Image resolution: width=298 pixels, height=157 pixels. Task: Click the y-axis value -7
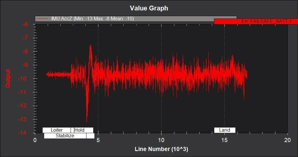25,38
